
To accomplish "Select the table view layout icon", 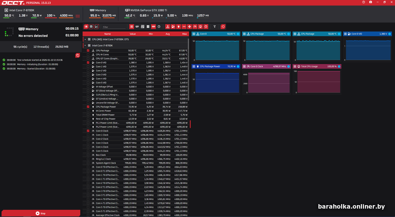I will 90,26.
